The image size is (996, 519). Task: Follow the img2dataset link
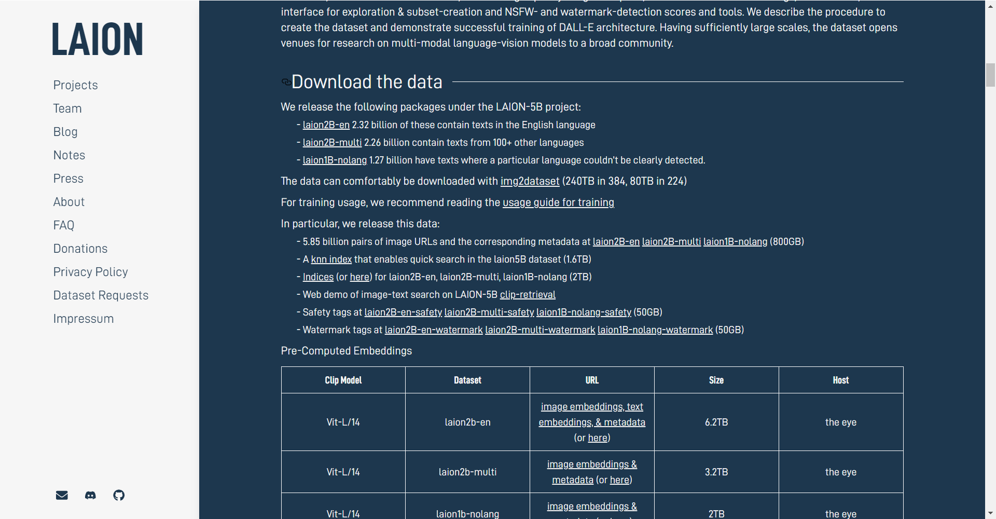pos(530,181)
